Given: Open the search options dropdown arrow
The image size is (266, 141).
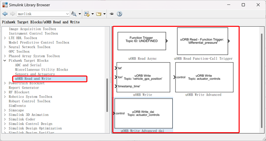Looking at the screenshot, I should 80,14.
